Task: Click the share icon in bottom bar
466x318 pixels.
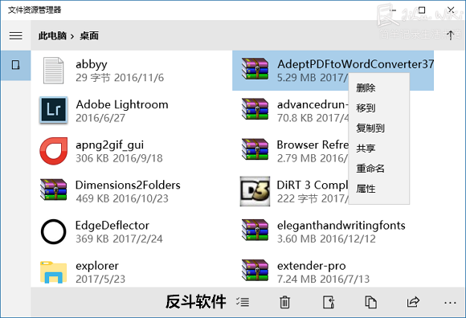Action: pos(413,302)
